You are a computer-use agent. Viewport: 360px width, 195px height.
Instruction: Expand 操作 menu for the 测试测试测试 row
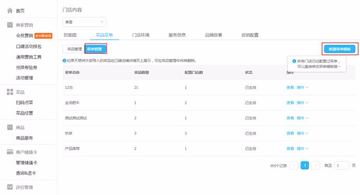coord(303,118)
